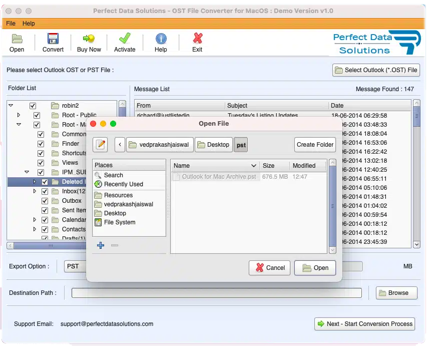Sort files by Size column
This screenshot has height=346, width=430.
point(274,166)
